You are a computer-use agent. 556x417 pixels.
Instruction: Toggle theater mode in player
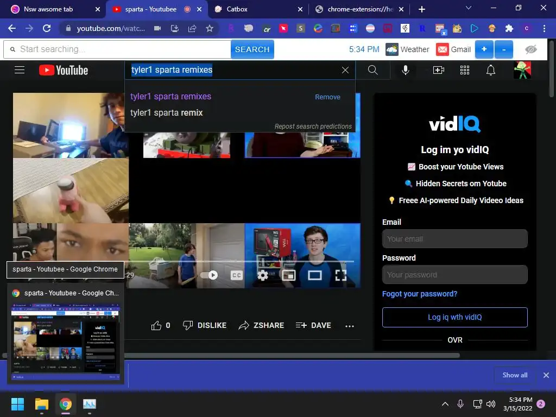click(315, 275)
